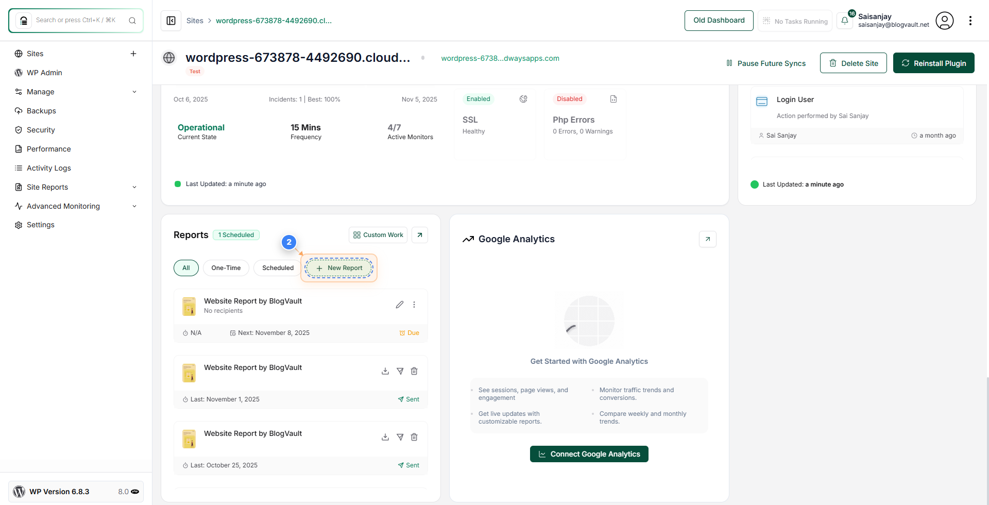Viewport: 989px width, 505px height.
Task: Expand the Advanced Monitoring menu
Action: pos(76,206)
